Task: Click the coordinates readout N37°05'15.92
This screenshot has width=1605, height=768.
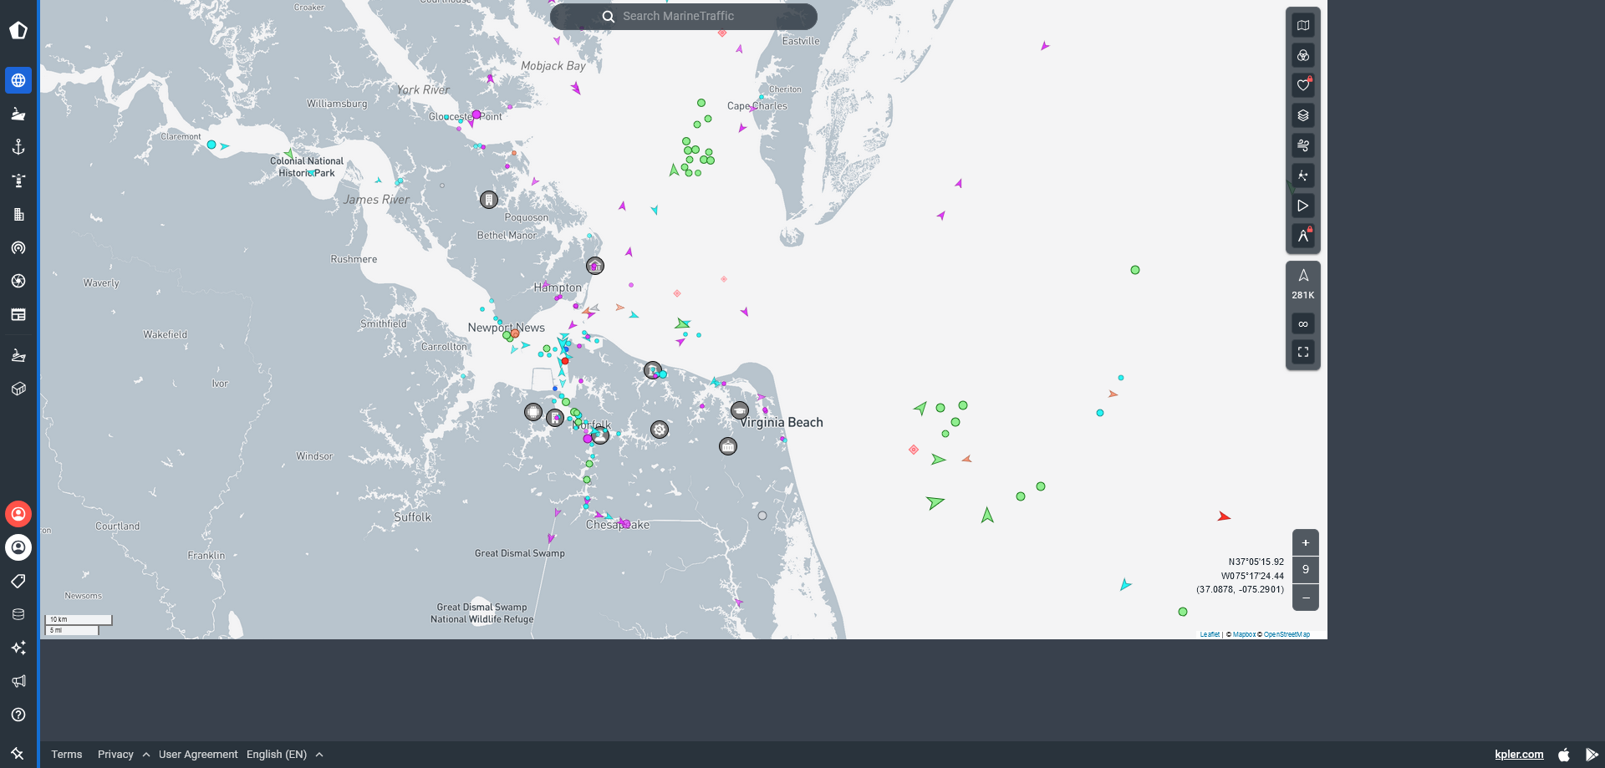Action: point(1256,562)
